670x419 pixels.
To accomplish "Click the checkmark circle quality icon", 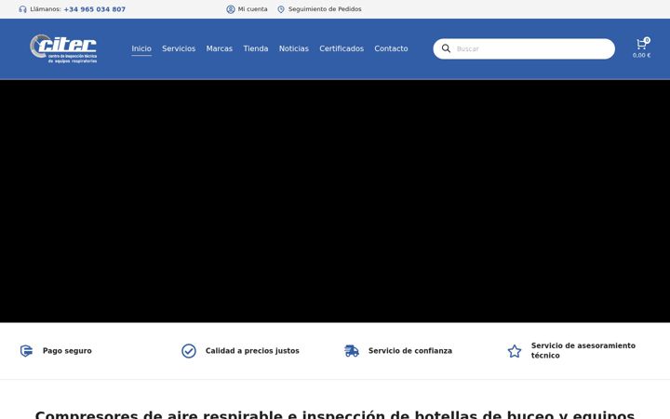I will point(188,351).
